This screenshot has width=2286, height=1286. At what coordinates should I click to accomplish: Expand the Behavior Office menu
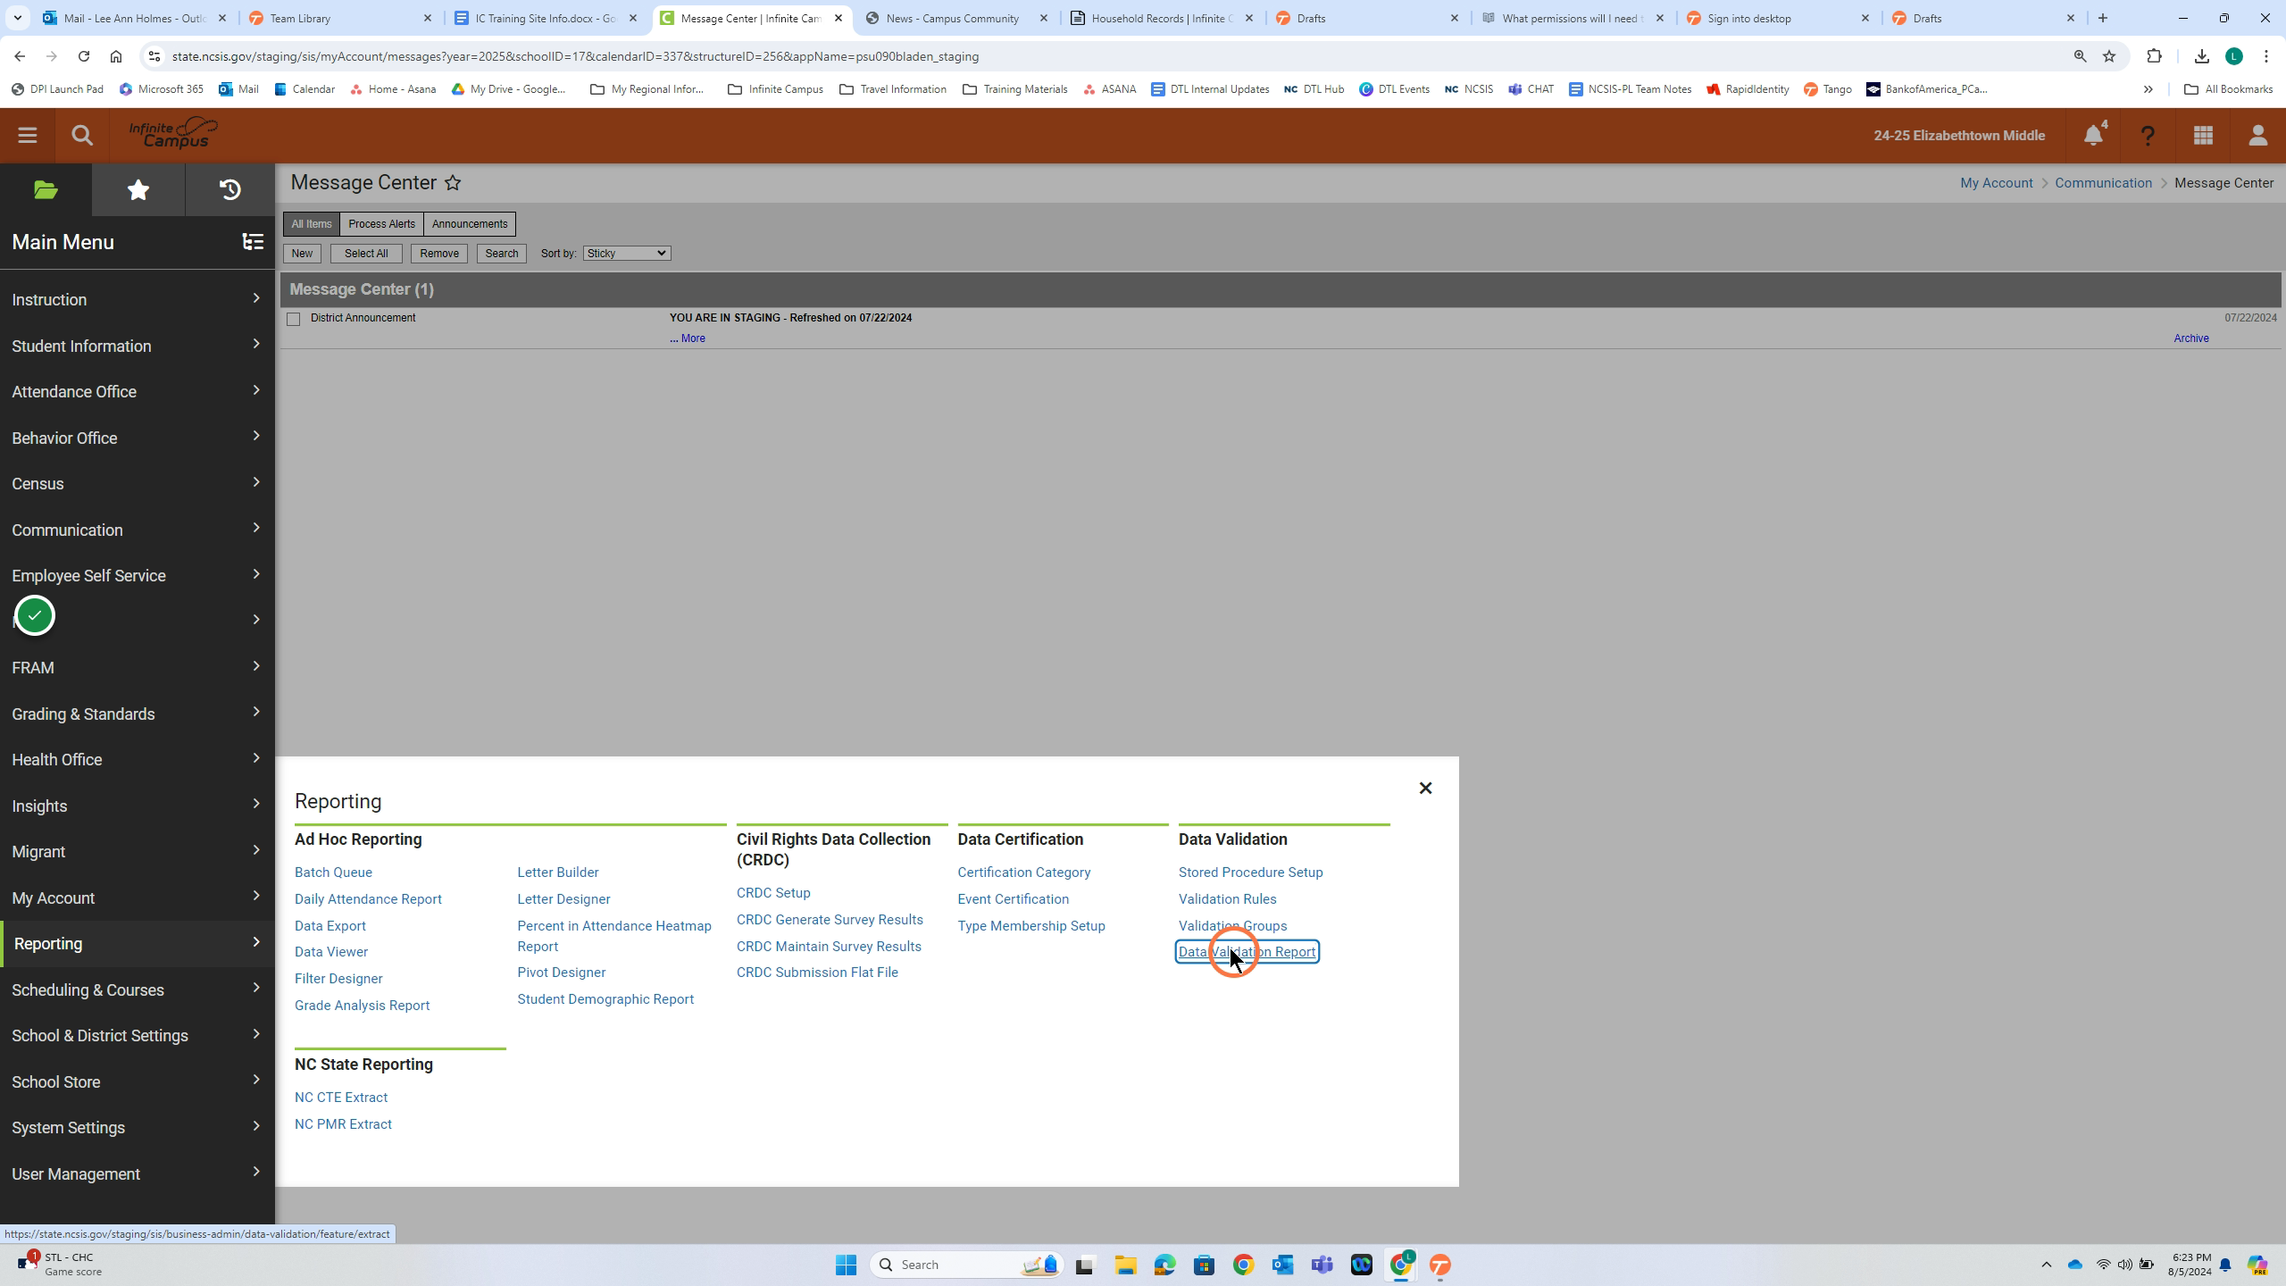(138, 438)
